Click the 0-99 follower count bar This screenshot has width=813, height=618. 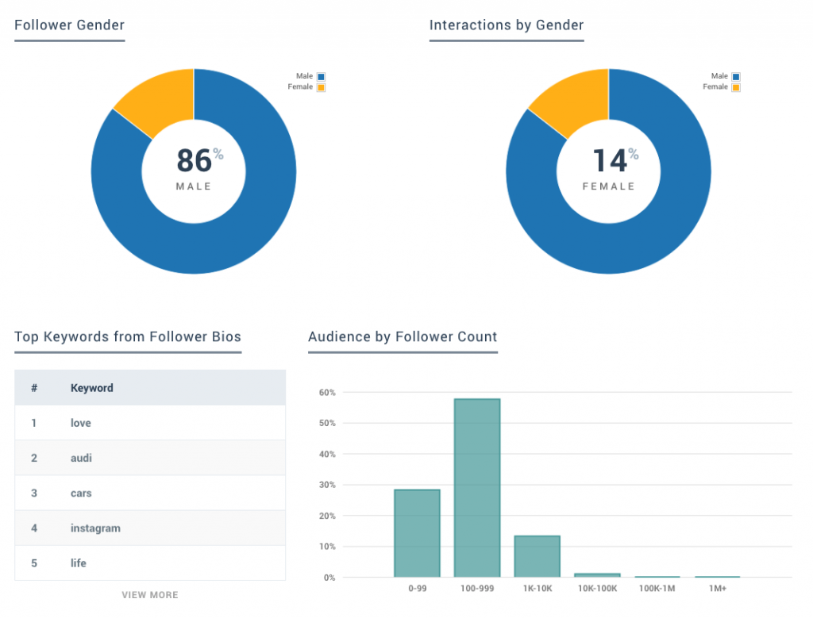(x=417, y=533)
